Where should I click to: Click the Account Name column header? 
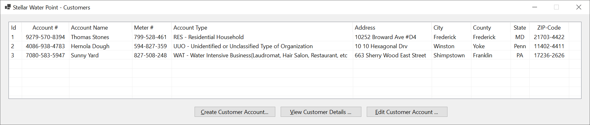tap(101, 27)
